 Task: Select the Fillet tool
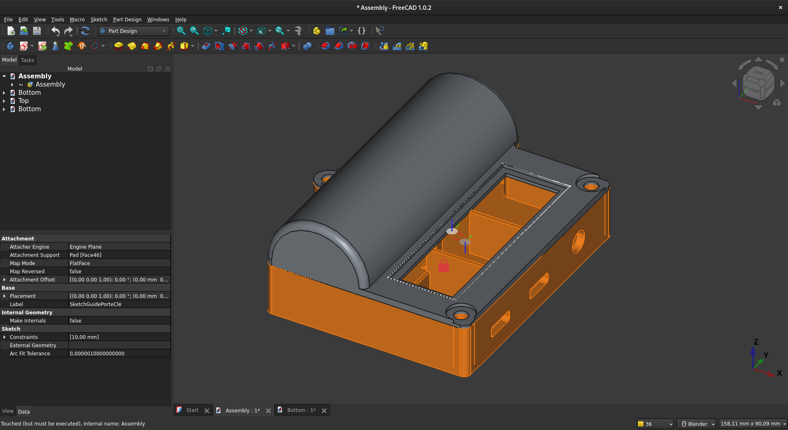click(325, 46)
